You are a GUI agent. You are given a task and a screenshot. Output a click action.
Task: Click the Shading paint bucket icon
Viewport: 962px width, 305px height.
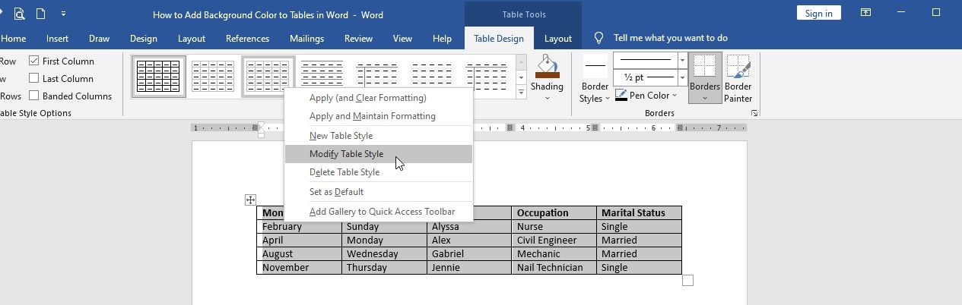[x=547, y=67]
